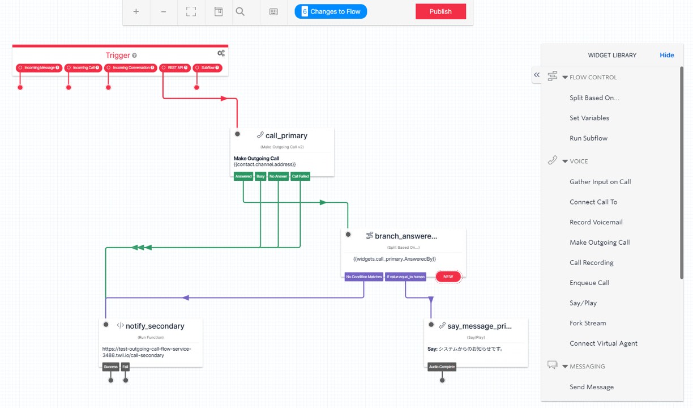This screenshot has width=693, height=408.
Task: View 6 Changes to Flow
Action: click(x=331, y=11)
